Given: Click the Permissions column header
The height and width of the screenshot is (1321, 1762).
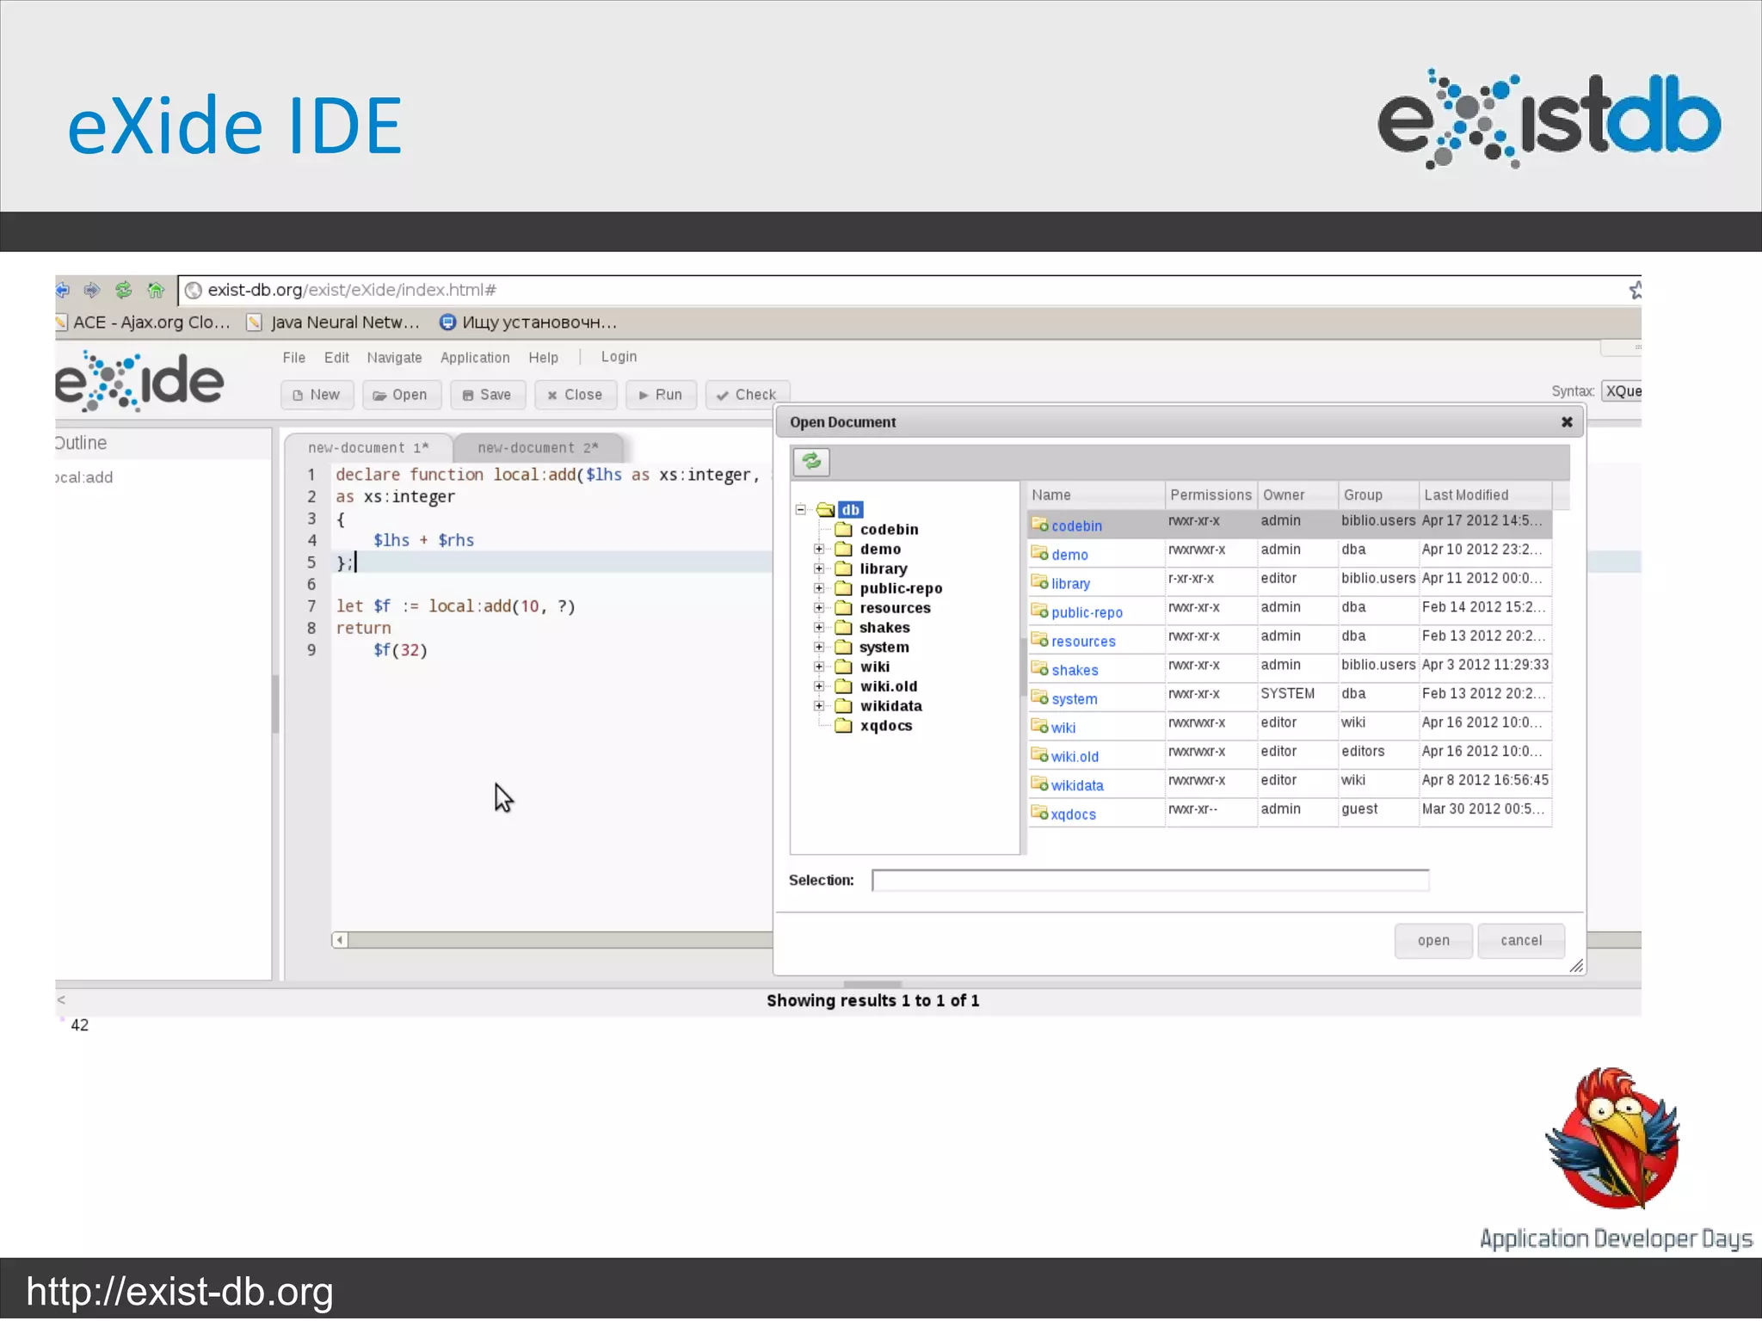Looking at the screenshot, I should 1211,495.
